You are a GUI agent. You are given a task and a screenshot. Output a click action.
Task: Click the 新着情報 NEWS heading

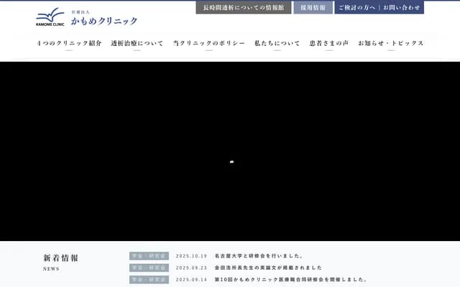coord(61,259)
